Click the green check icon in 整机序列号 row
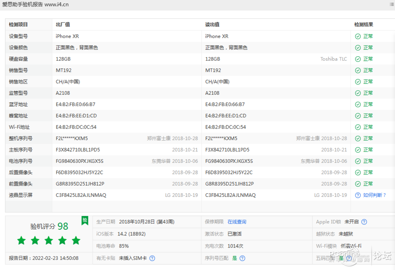This screenshot has height=270, width=395. [x=358, y=139]
